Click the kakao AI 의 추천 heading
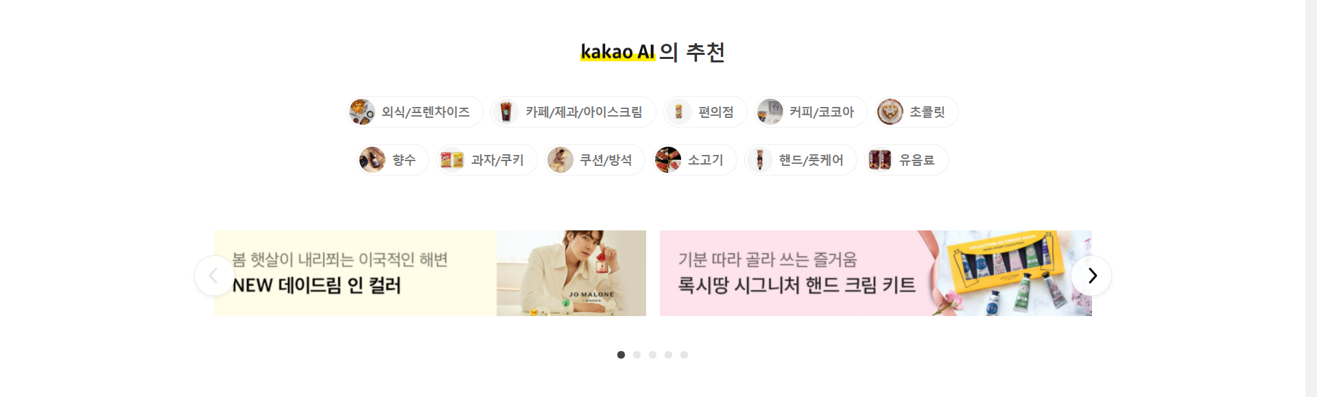This screenshot has height=397, width=1317. [652, 52]
